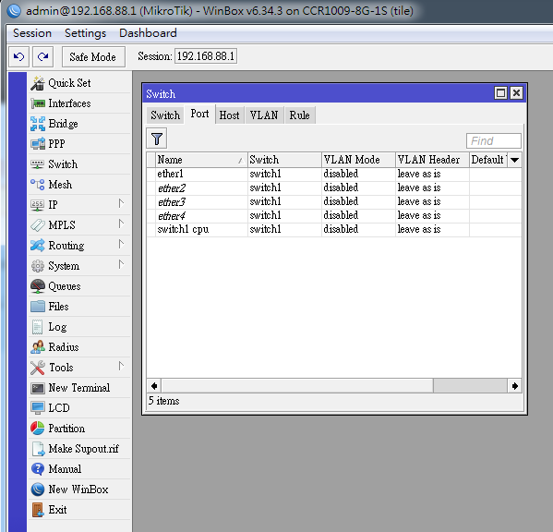This screenshot has height=532, width=553.
Task: Click the Queues icon in sidebar
Action: [37, 286]
